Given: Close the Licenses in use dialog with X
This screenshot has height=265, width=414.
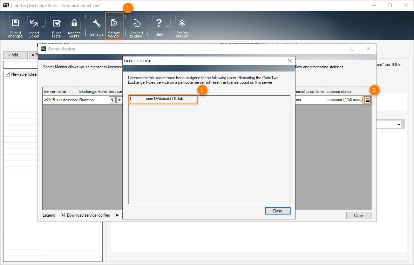Looking at the screenshot, I should point(290,61).
